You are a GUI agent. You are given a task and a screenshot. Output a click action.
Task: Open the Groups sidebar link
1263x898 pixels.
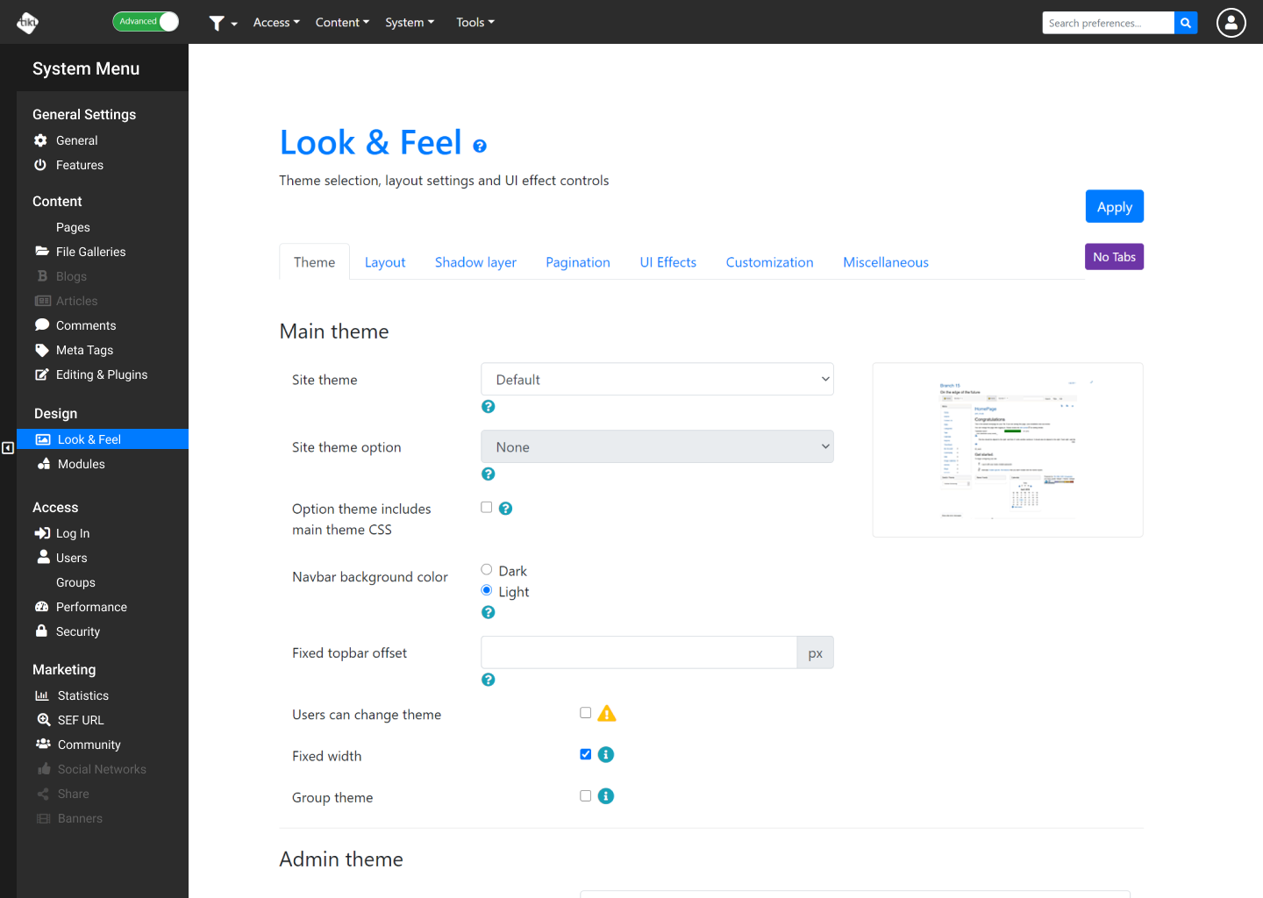pyautogui.click(x=75, y=582)
